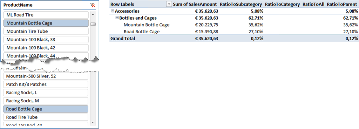The height and width of the screenshot is (129, 359).
Task: Click the slicer scroll up arrow
Action: click(93, 14)
